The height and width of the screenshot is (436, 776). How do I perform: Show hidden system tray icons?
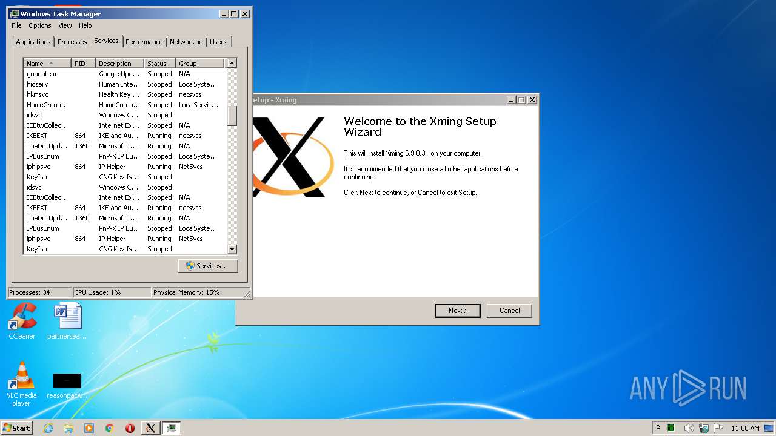[x=658, y=428]
